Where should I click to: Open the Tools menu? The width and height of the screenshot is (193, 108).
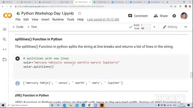click(71, 19)
